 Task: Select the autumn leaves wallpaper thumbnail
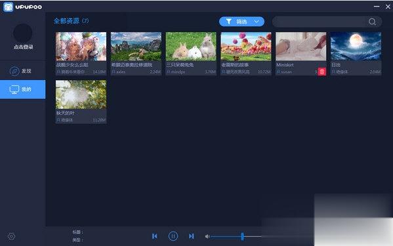(x=81, y=94)
